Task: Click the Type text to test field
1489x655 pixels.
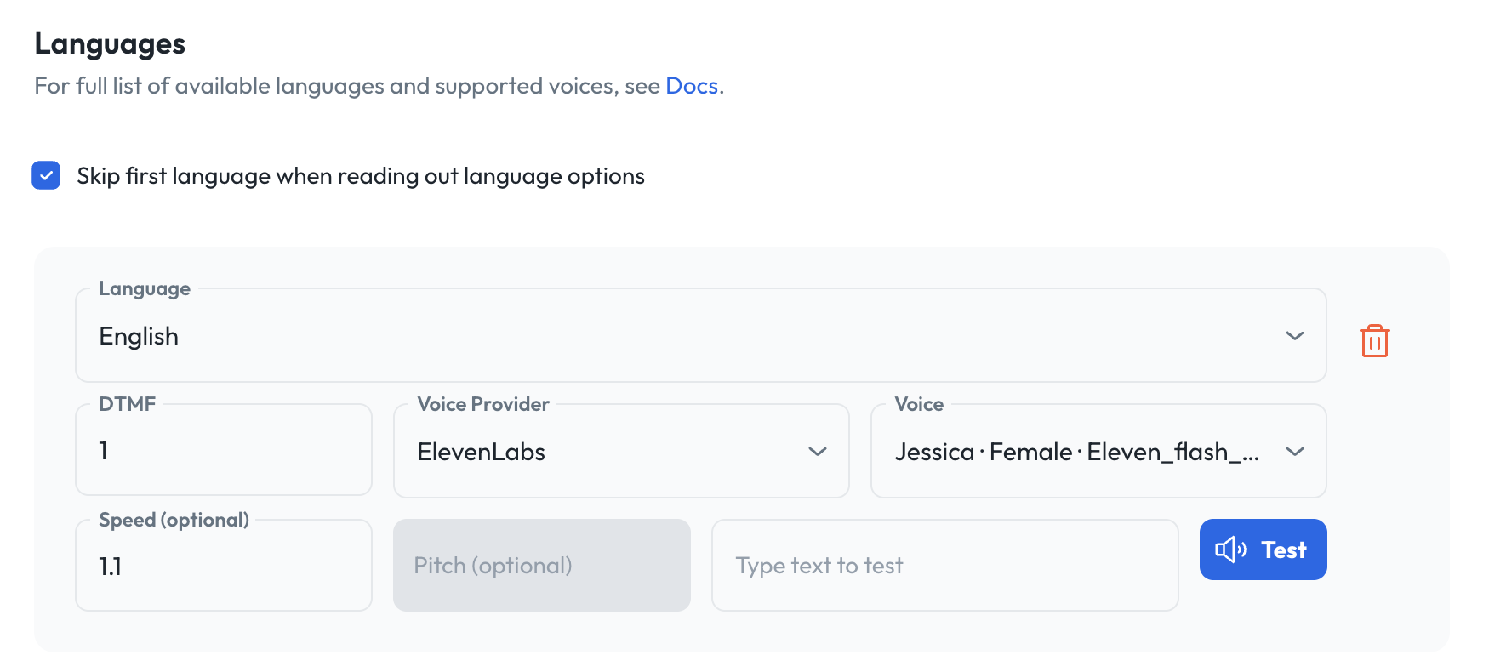Action: pyautogui.click(x=944, y=565)
